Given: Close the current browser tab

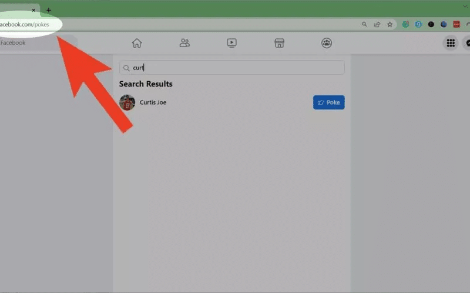Looking at the screenshot, I should point(33,10).
